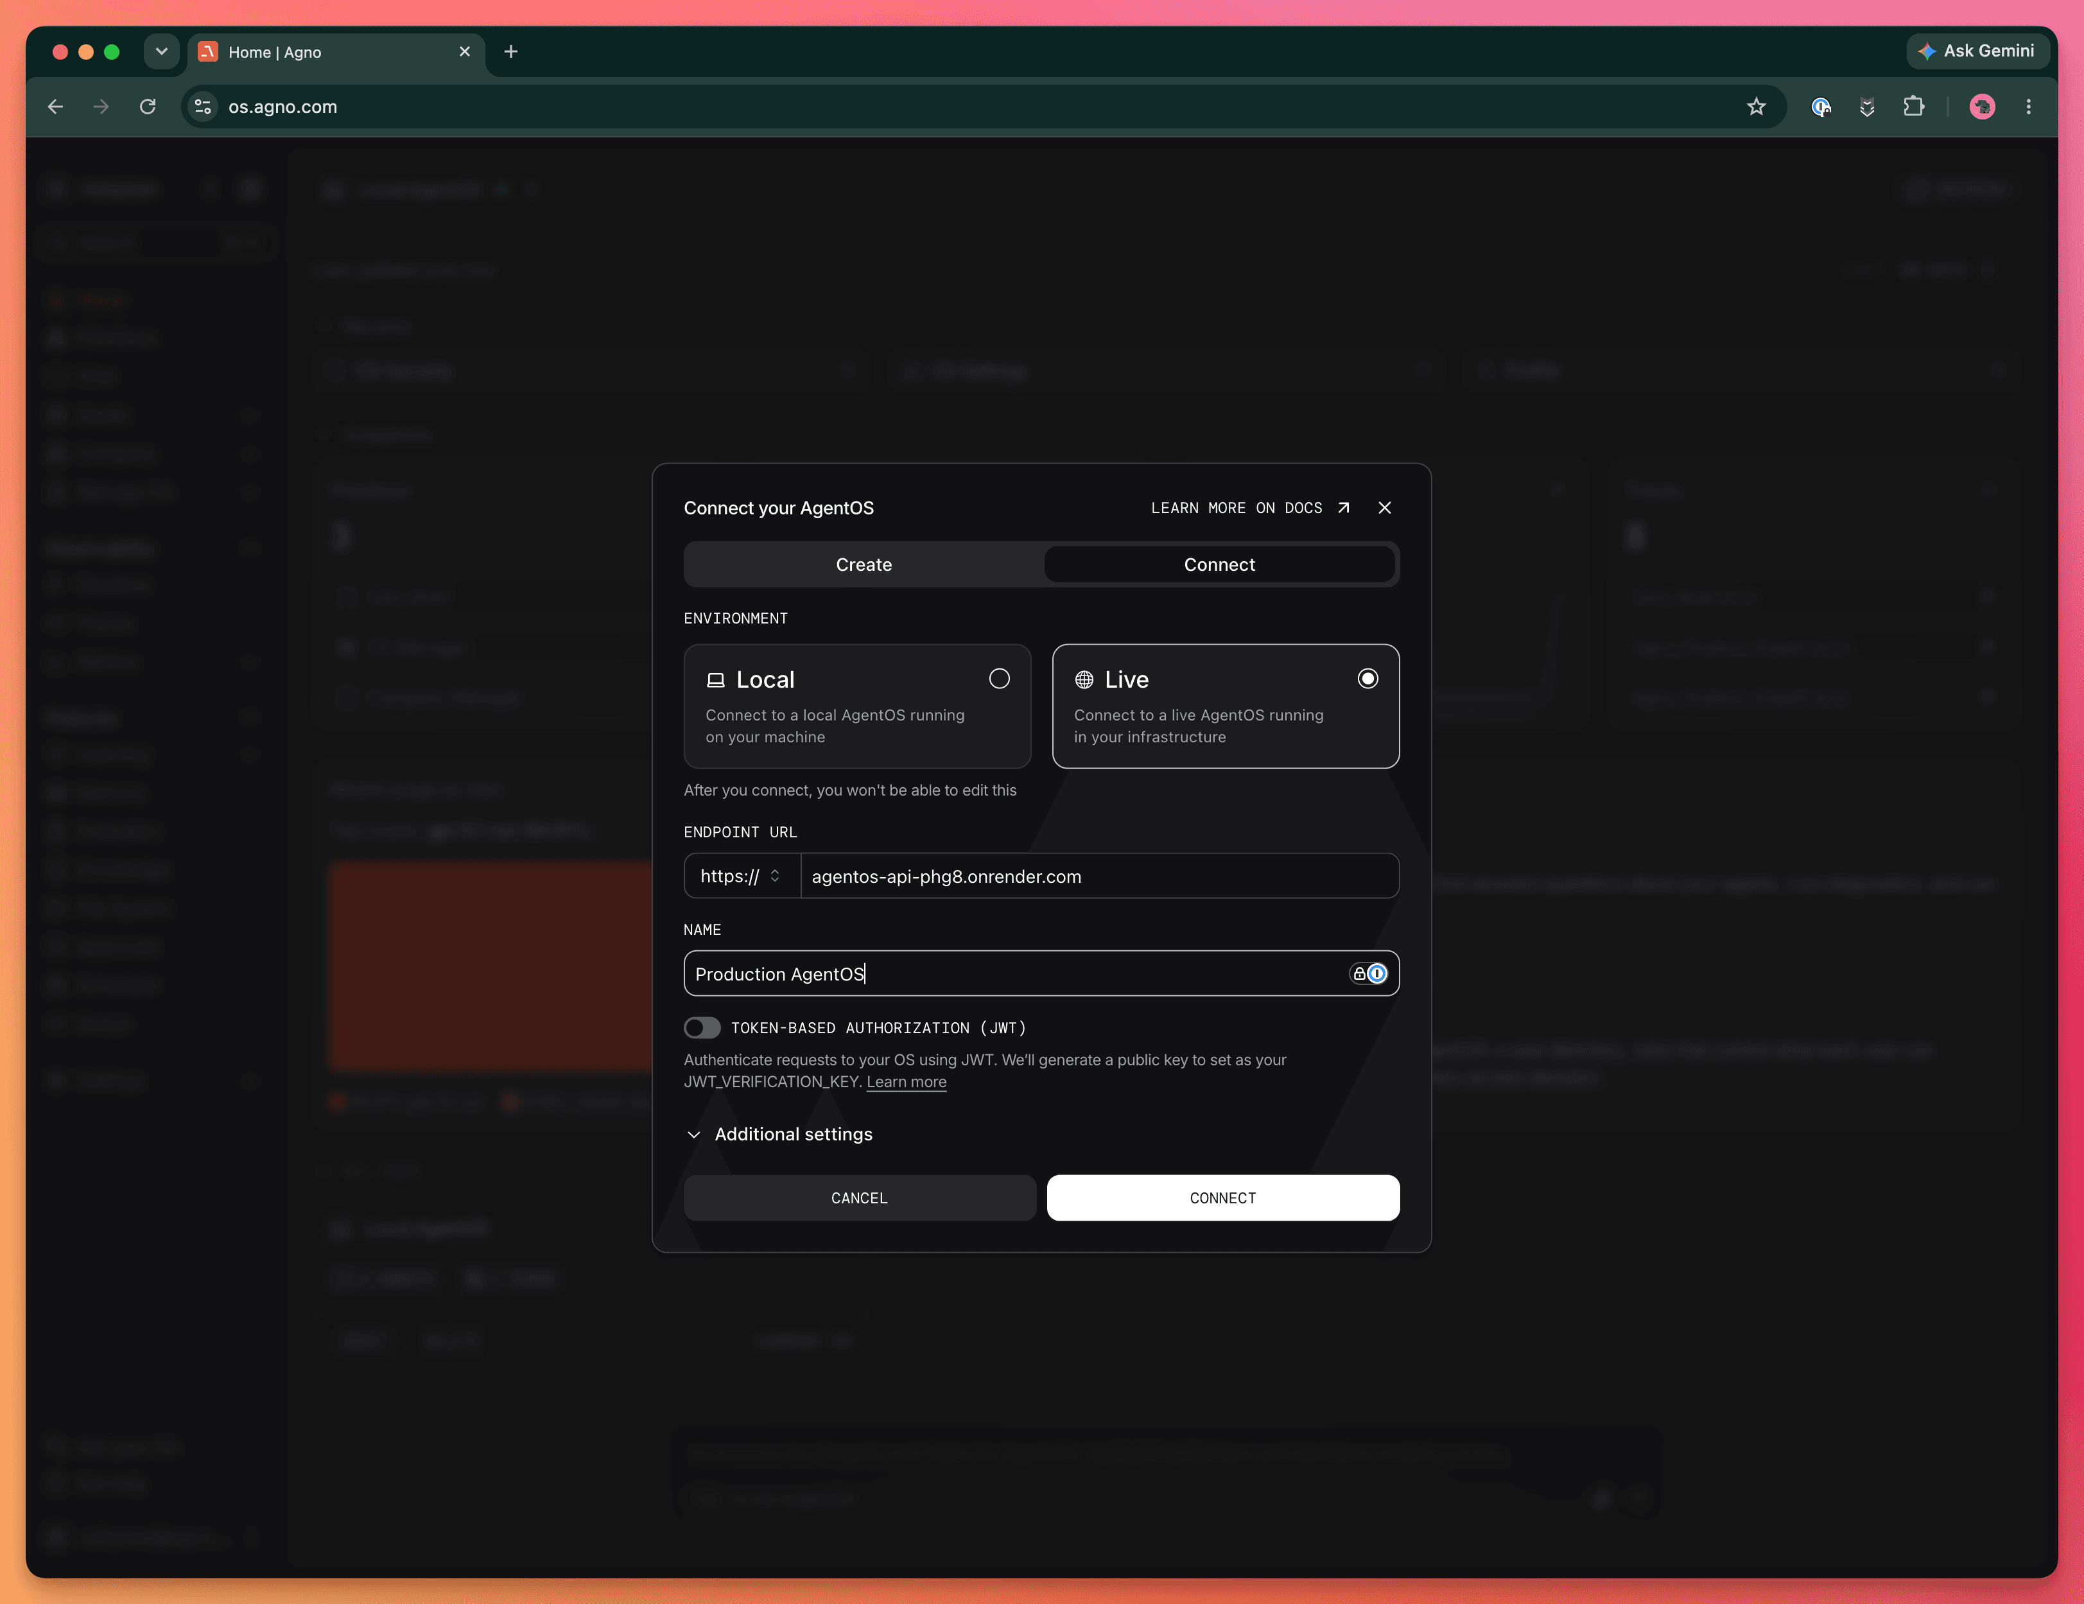
Task: Open the https:// protocol dropdown
Action: (x=742, y=876)
